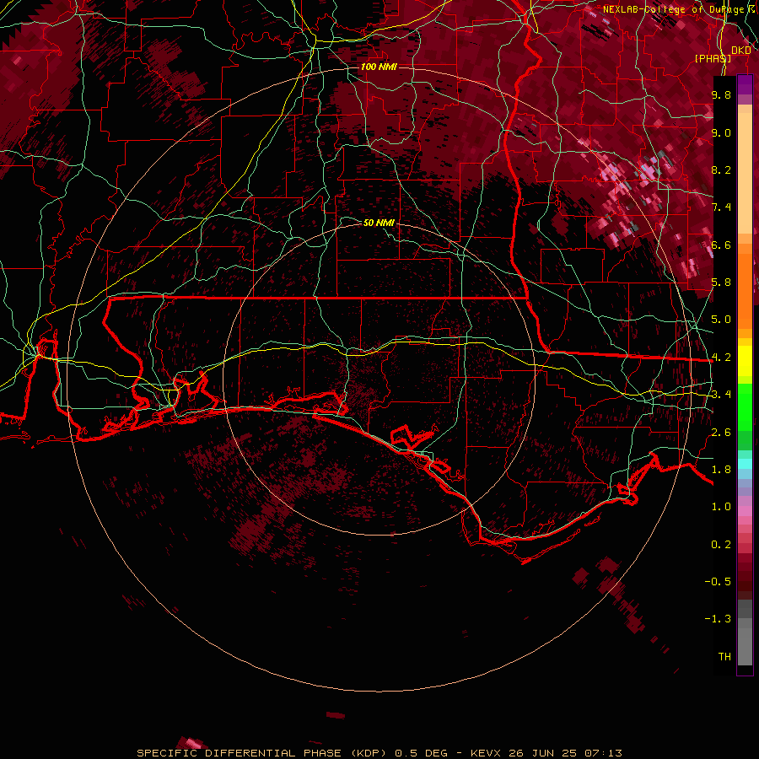Click the 5.8 scale value
The height and width of the screenshot is (759, 759).
(x=721, y=283)
